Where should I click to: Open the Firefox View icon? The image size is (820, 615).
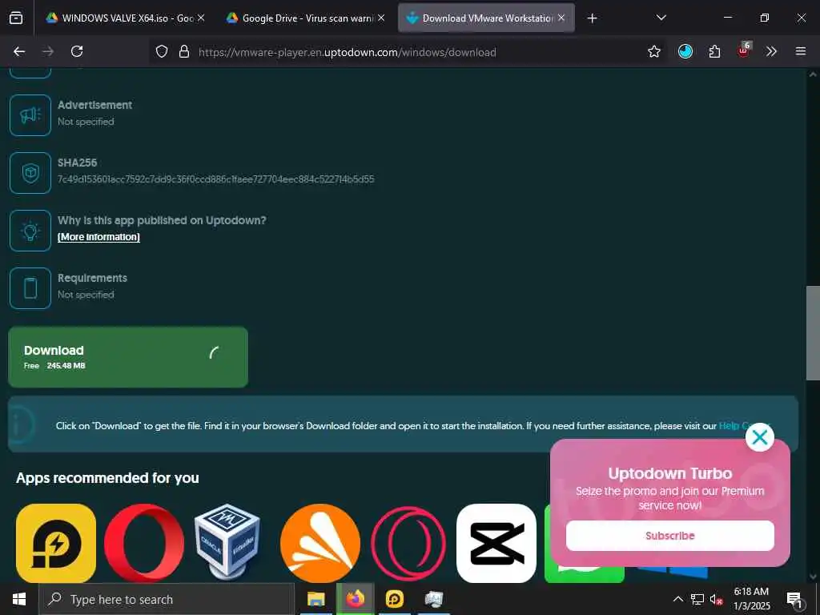[x=16, y=18]
